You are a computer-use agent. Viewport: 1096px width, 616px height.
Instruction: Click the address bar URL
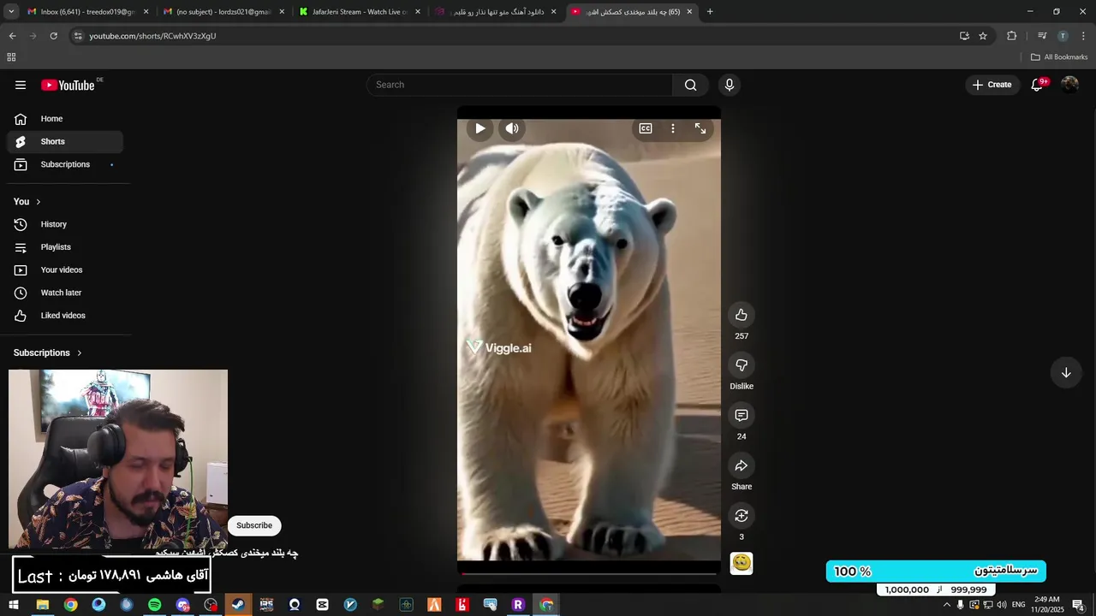click(152, 36)
